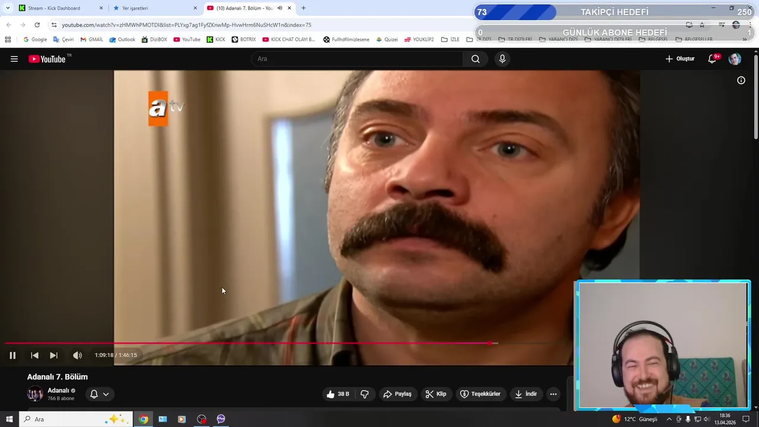Show video info card icon
Viewport: 759px width, 427px height.
(x=741, y=80)
